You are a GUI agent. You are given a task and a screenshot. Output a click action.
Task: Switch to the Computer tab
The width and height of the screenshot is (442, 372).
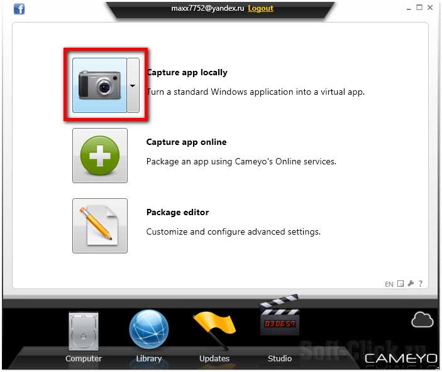point(84,337)
